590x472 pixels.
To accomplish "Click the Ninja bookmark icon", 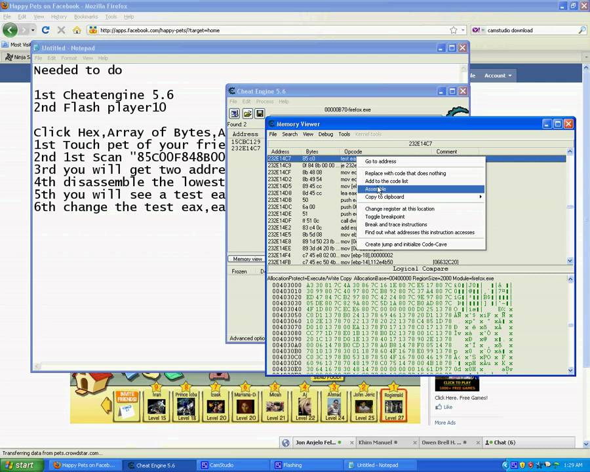I will [9, 57].
